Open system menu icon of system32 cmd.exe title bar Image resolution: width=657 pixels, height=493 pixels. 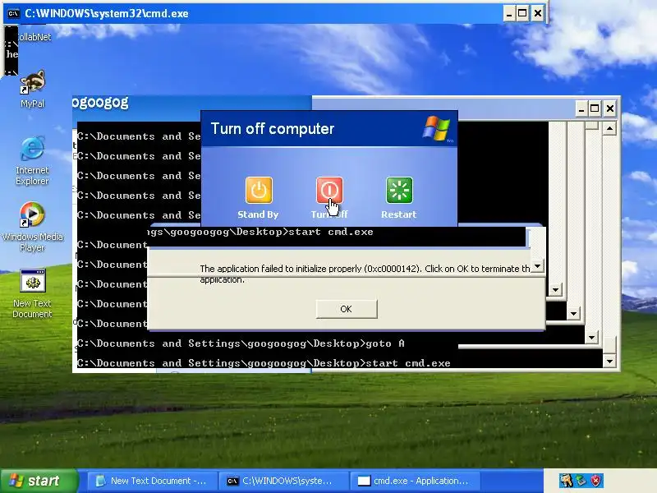[x=13, y=13]
